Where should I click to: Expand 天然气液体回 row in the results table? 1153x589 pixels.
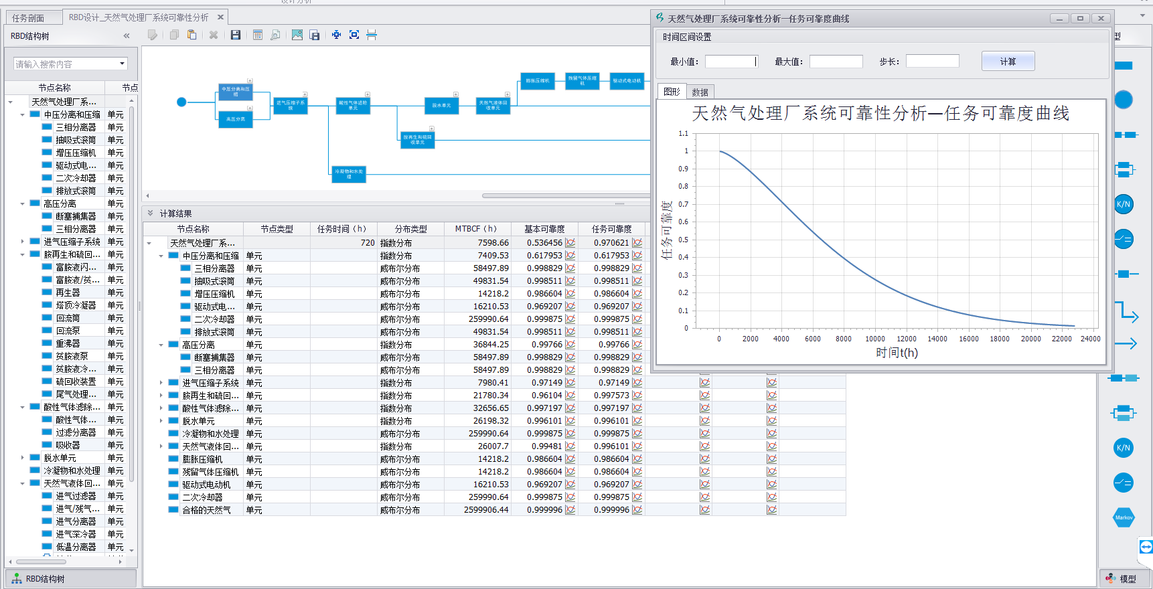point(161,447)
